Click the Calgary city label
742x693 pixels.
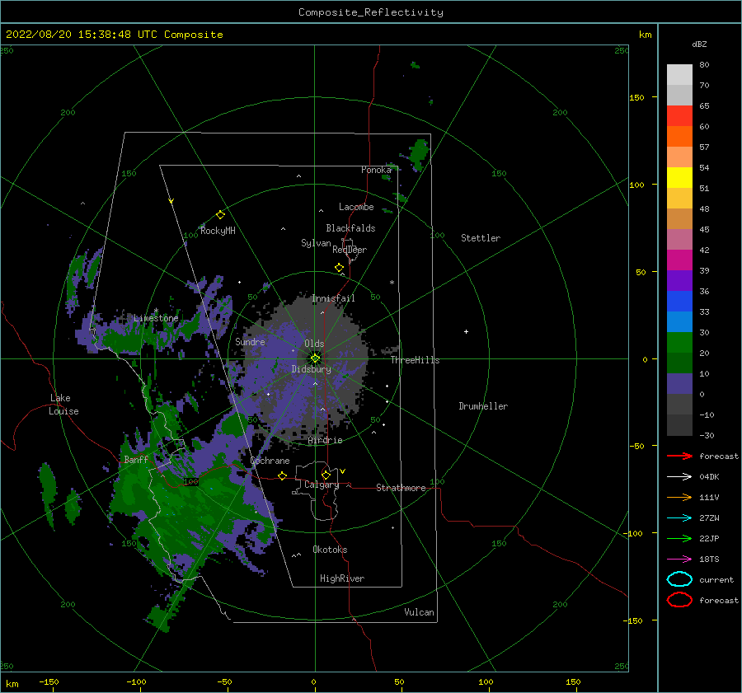(322, 485)
